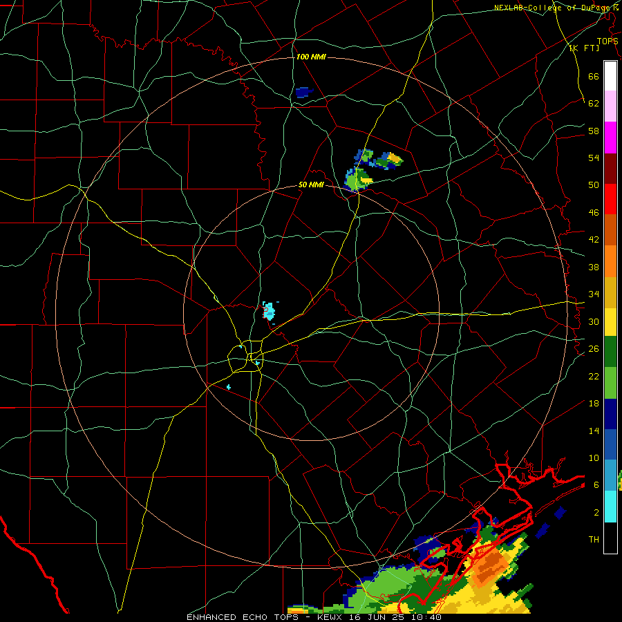Screen dimensions: 622x622
Task: Click the "22" scale label
Action: 594,376
